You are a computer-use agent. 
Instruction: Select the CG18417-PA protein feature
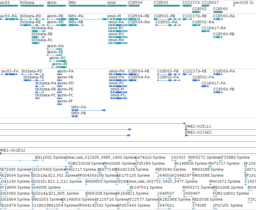click(x=205, y=86)
